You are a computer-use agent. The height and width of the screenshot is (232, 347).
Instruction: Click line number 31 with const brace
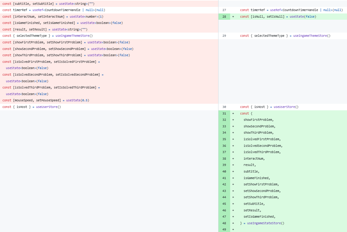224,114
